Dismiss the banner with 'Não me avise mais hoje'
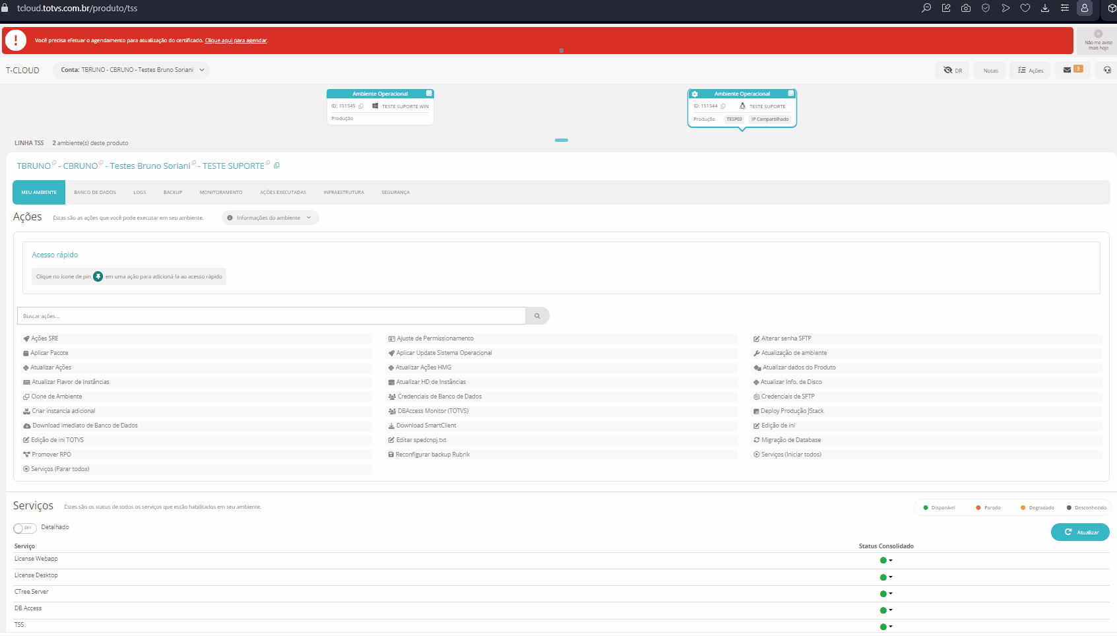Viewport: 1117px width, 636px height. [1098, 40]
